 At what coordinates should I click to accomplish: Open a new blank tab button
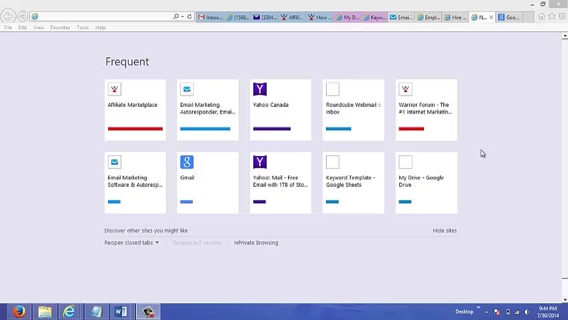coord(529,17)
